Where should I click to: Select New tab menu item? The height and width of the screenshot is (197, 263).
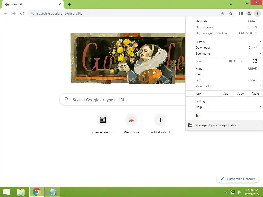(224, 21)
